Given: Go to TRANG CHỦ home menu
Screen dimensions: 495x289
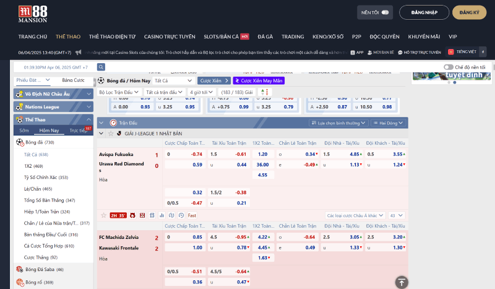Looking at the screenshot, I should 33,37.
